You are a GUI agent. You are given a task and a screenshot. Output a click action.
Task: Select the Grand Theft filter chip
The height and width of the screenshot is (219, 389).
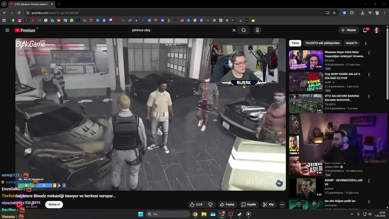353,43
